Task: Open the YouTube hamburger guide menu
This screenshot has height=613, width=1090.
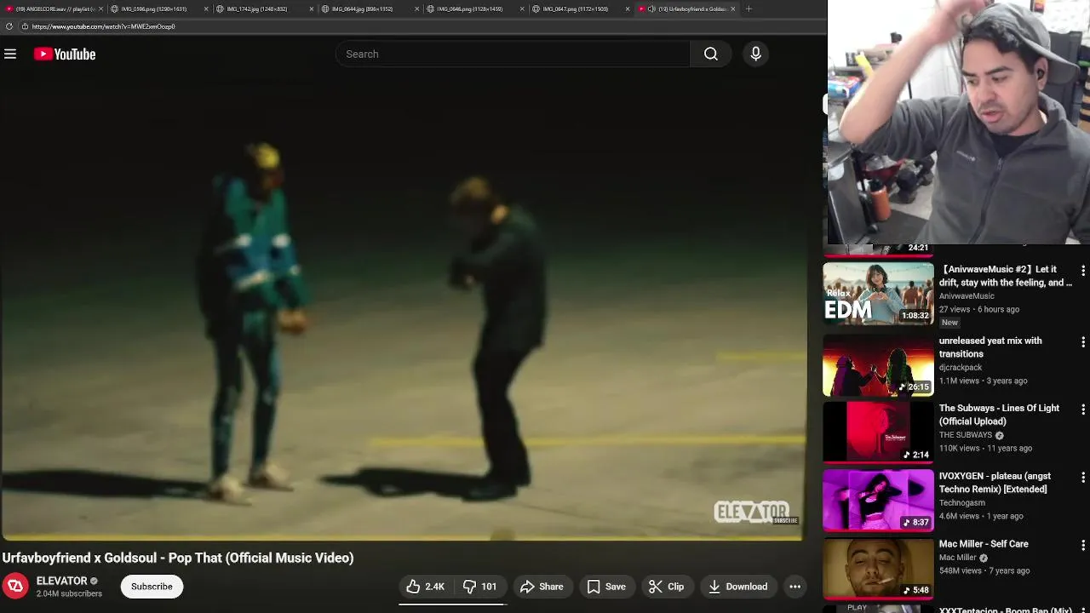Action: [10, 54]
